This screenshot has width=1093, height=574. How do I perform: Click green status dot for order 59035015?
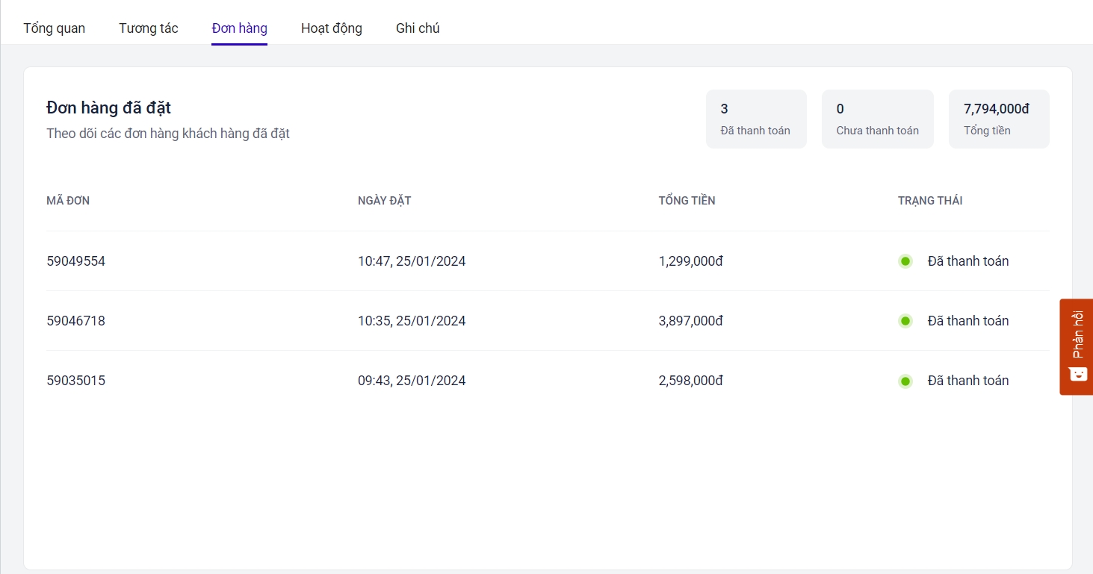coord(905,381)
